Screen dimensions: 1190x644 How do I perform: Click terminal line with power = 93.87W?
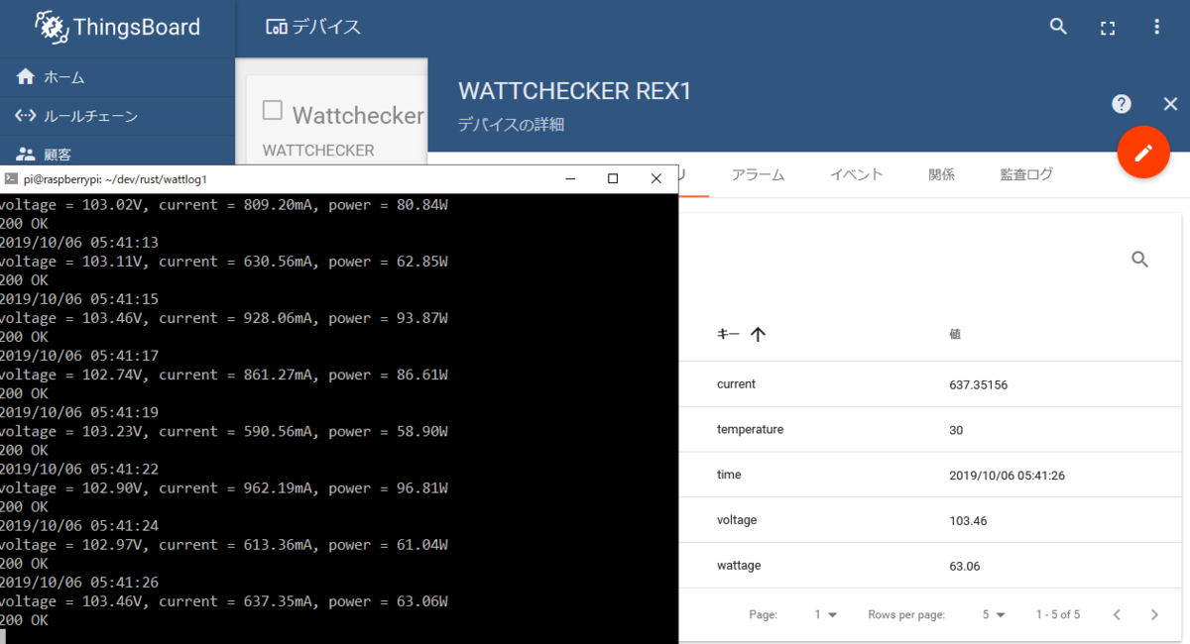(224, 319)
